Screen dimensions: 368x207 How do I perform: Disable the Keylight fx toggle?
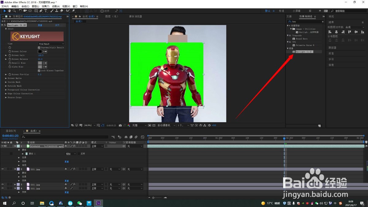[x=5, y=25]
